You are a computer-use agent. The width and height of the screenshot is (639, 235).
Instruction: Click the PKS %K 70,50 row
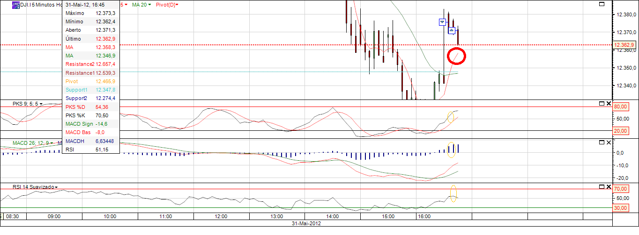pyautogui.click(x=90, y=115)
